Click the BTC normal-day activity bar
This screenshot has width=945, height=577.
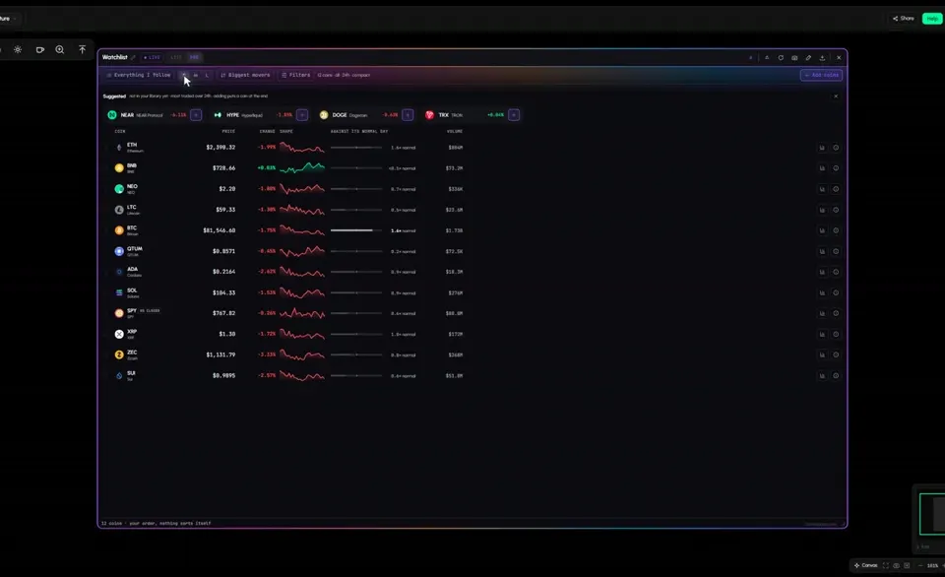[x=356, y=230]
